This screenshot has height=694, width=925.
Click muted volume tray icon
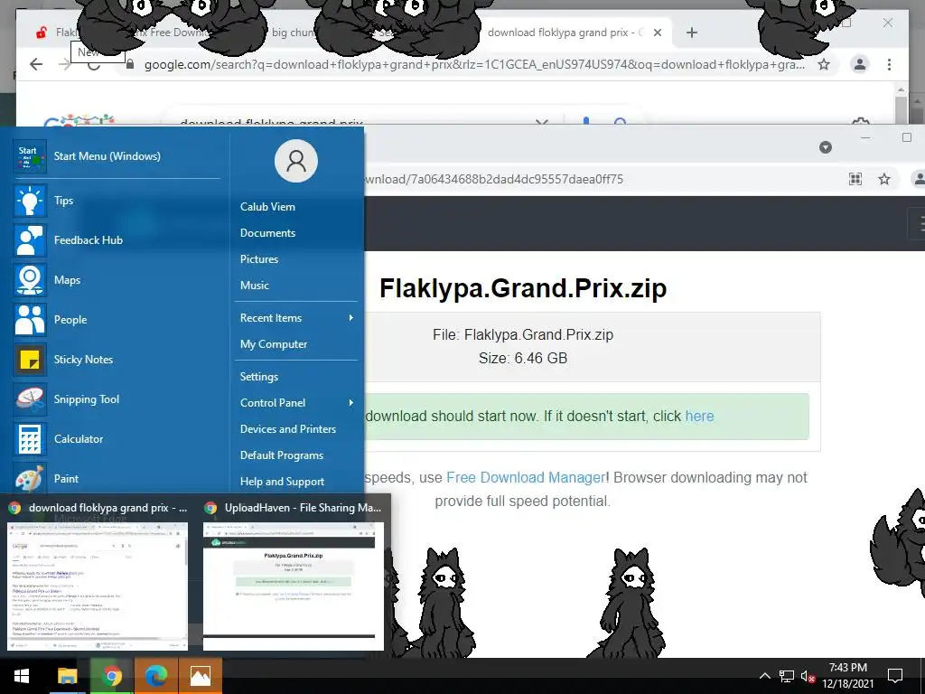pos(808,676)
